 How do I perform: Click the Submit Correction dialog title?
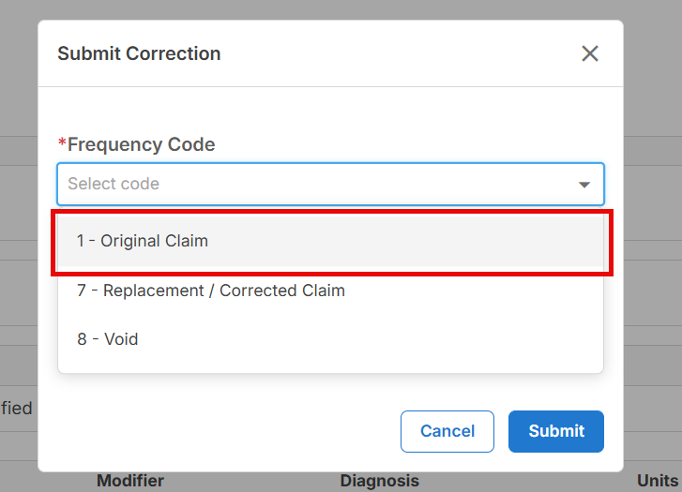point(139,53)
